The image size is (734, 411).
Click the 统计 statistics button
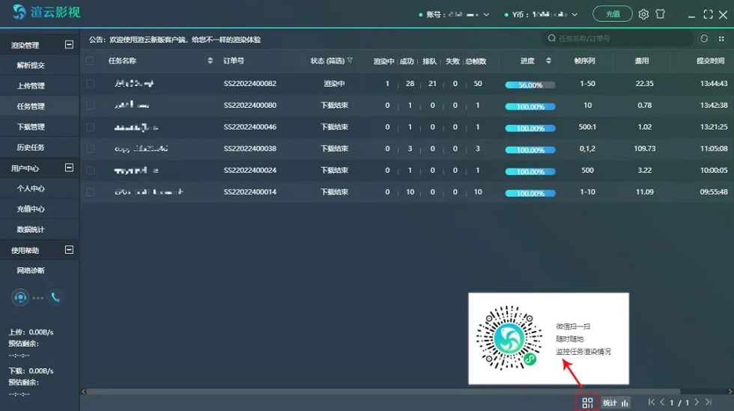[616, 403]
